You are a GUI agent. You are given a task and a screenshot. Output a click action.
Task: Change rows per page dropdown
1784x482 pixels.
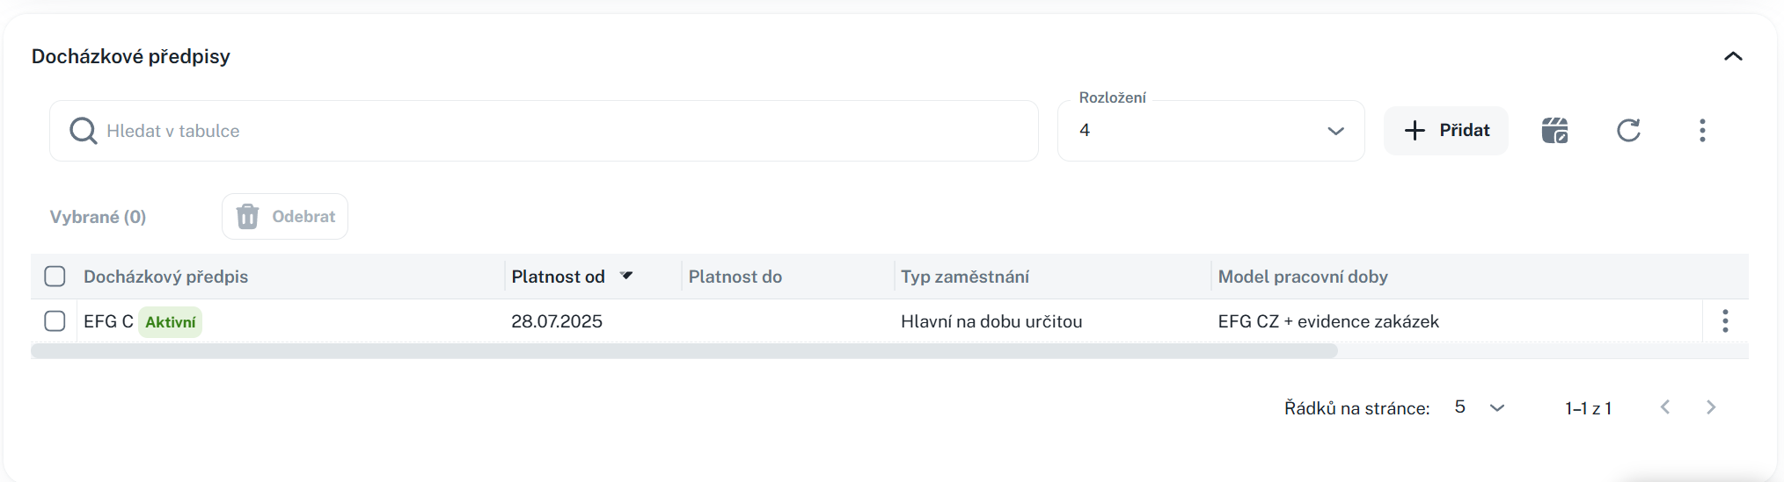click(x=1480, y=407)
